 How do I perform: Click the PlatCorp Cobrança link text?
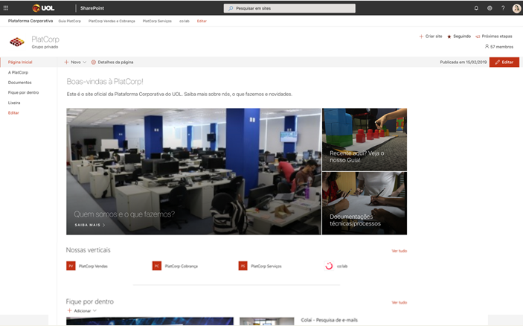pos(181,266)
